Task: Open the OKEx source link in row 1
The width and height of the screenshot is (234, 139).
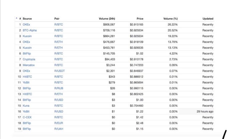Action: click(26, 24)
